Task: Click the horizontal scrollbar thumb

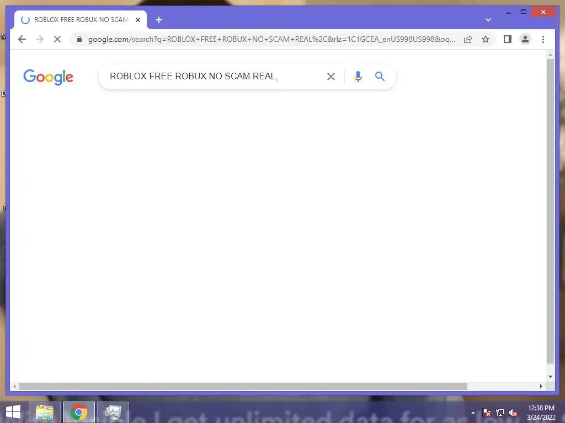Action: click(x=243, y=386)
